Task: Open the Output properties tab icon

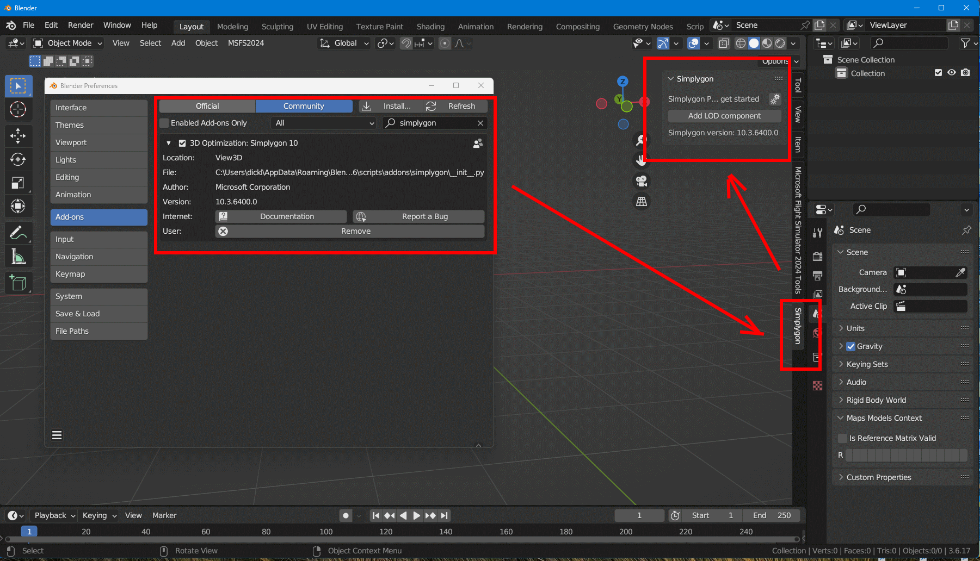Action: click(817, 276)
